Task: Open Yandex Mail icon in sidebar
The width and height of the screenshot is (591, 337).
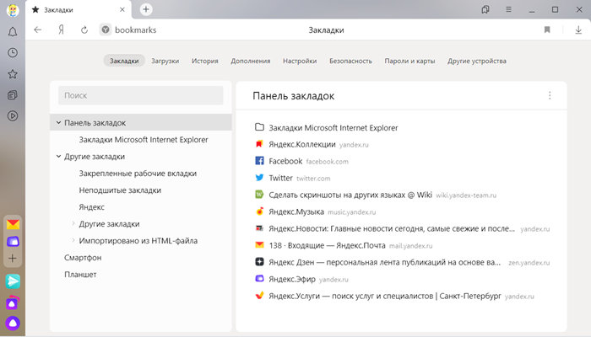Action: pyautogui.click(x=13, y=225)
